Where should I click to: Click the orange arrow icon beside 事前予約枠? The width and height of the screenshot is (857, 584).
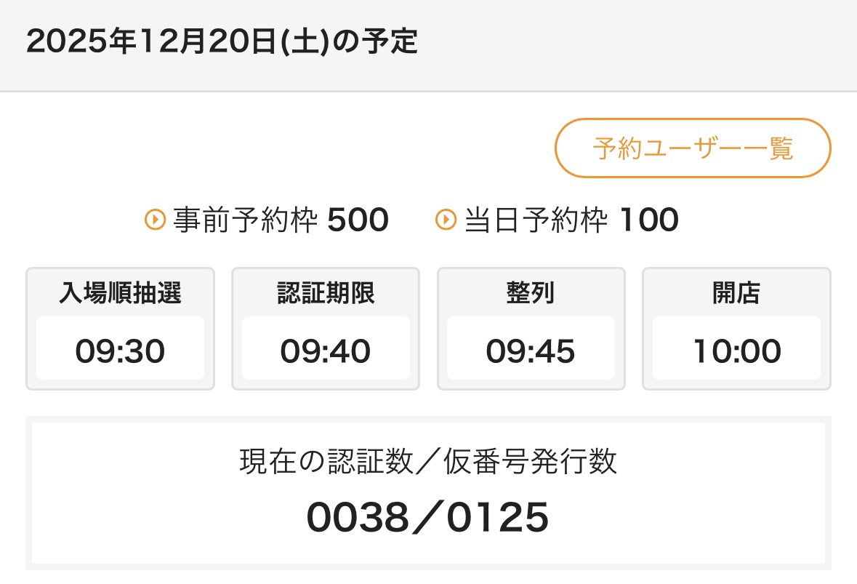point(156,219)
